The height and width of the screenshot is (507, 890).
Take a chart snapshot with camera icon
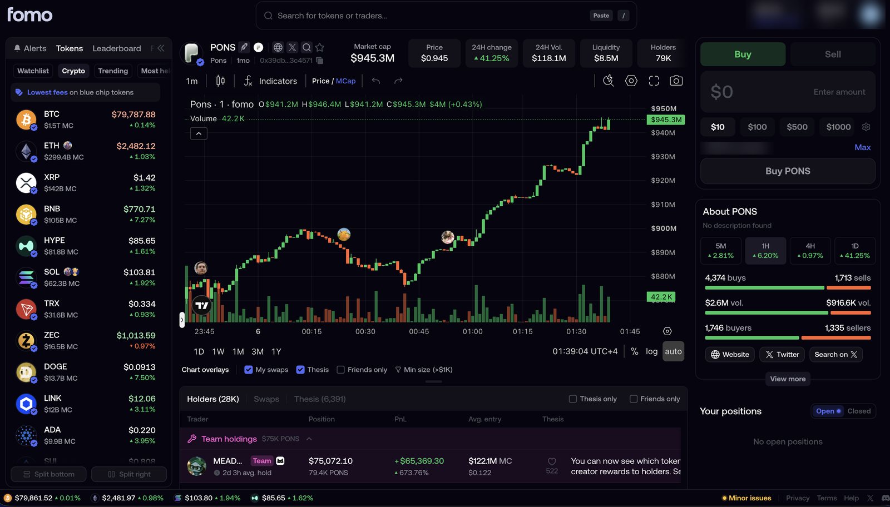[676, 81]
